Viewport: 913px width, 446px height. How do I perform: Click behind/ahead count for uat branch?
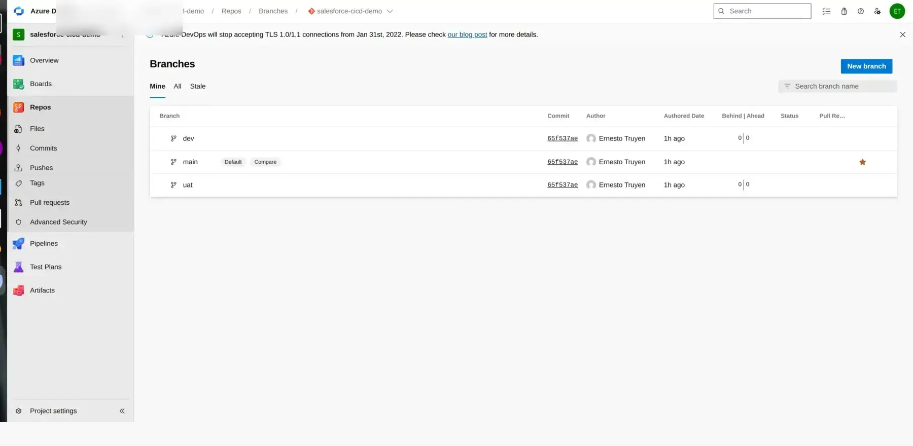tap(744, 185)
